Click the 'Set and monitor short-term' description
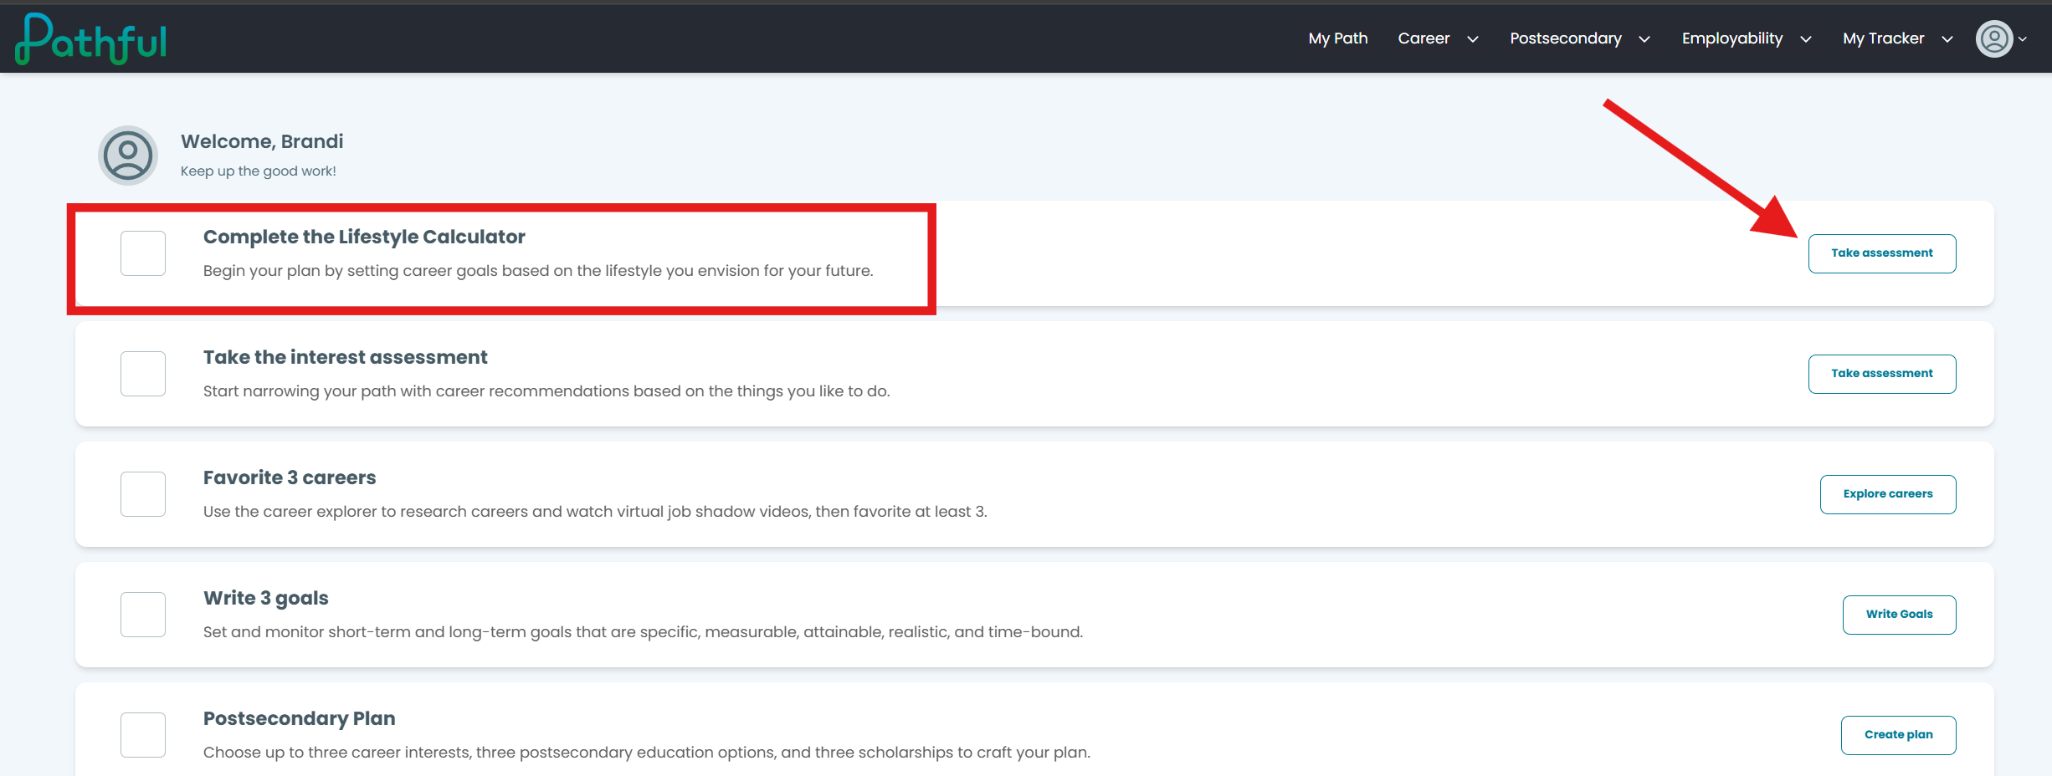The height and width of the screenshot is (776, 2052). 643,632
